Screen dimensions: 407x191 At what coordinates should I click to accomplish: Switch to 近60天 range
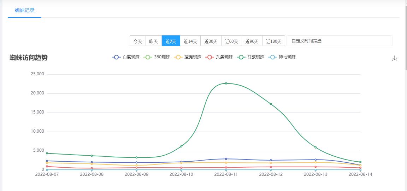pos(231,41)
